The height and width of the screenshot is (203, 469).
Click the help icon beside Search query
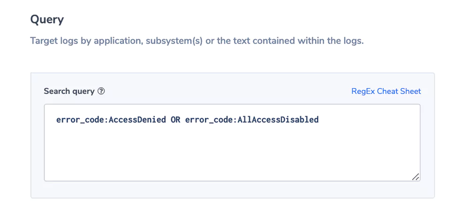101,91
